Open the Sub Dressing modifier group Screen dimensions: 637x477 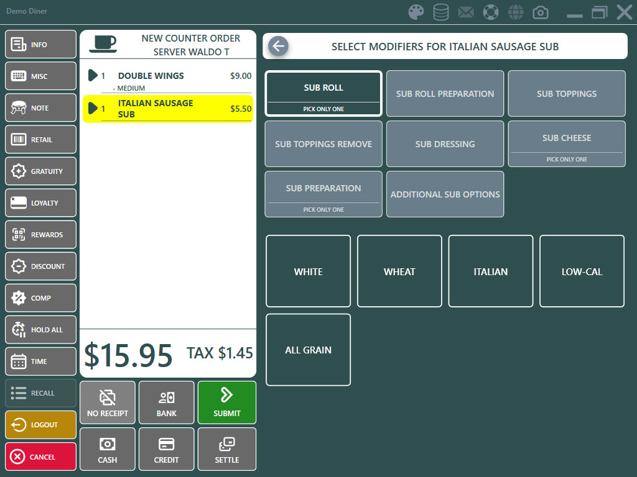tap(445, 144)
